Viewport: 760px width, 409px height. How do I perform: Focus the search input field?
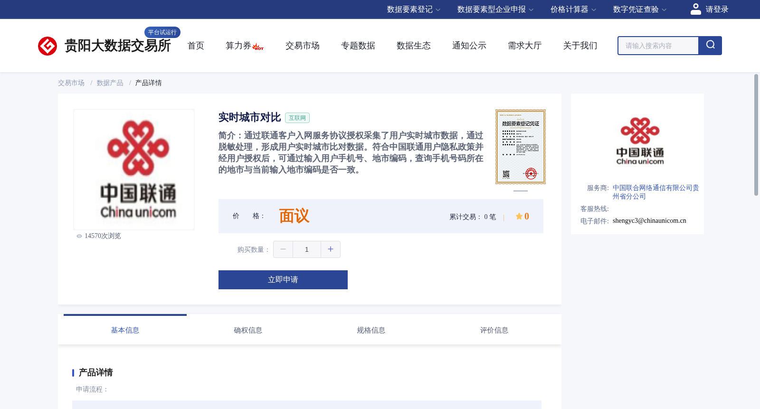658,46
